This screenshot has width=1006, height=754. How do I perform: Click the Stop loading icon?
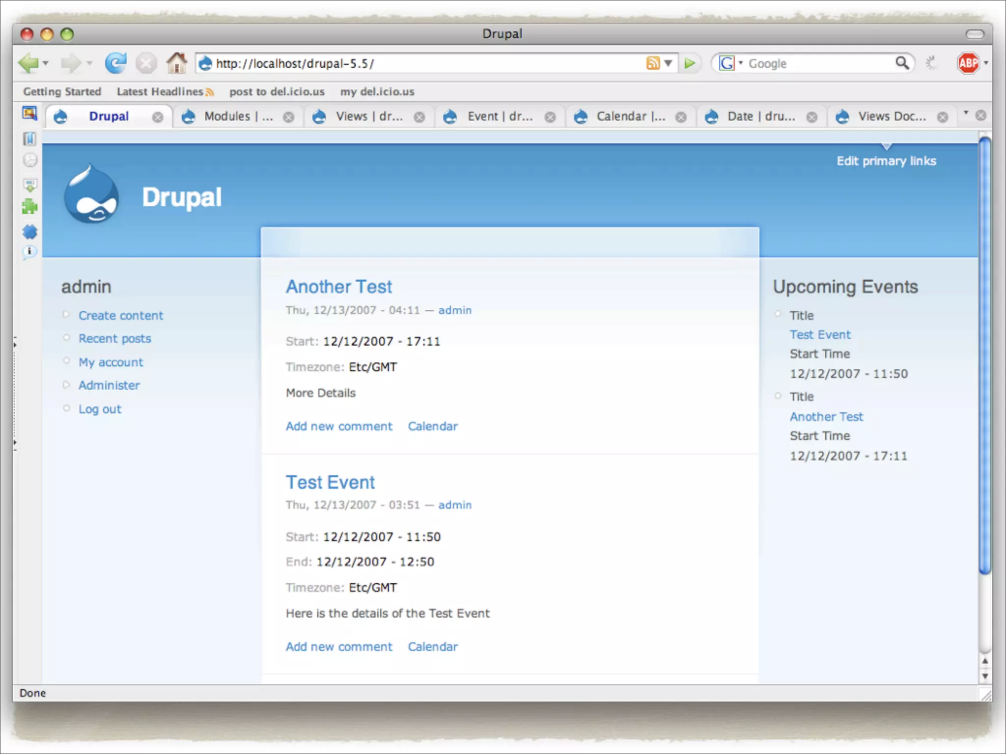146,63
